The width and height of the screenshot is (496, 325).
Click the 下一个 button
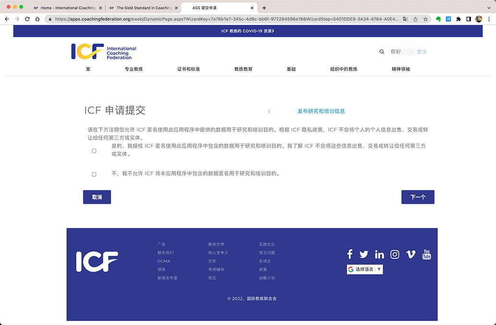(x=418, y=197)
